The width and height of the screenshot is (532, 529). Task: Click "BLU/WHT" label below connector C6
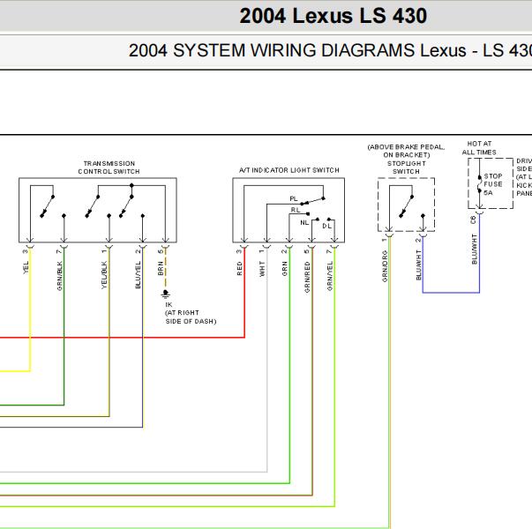point(475,250)
